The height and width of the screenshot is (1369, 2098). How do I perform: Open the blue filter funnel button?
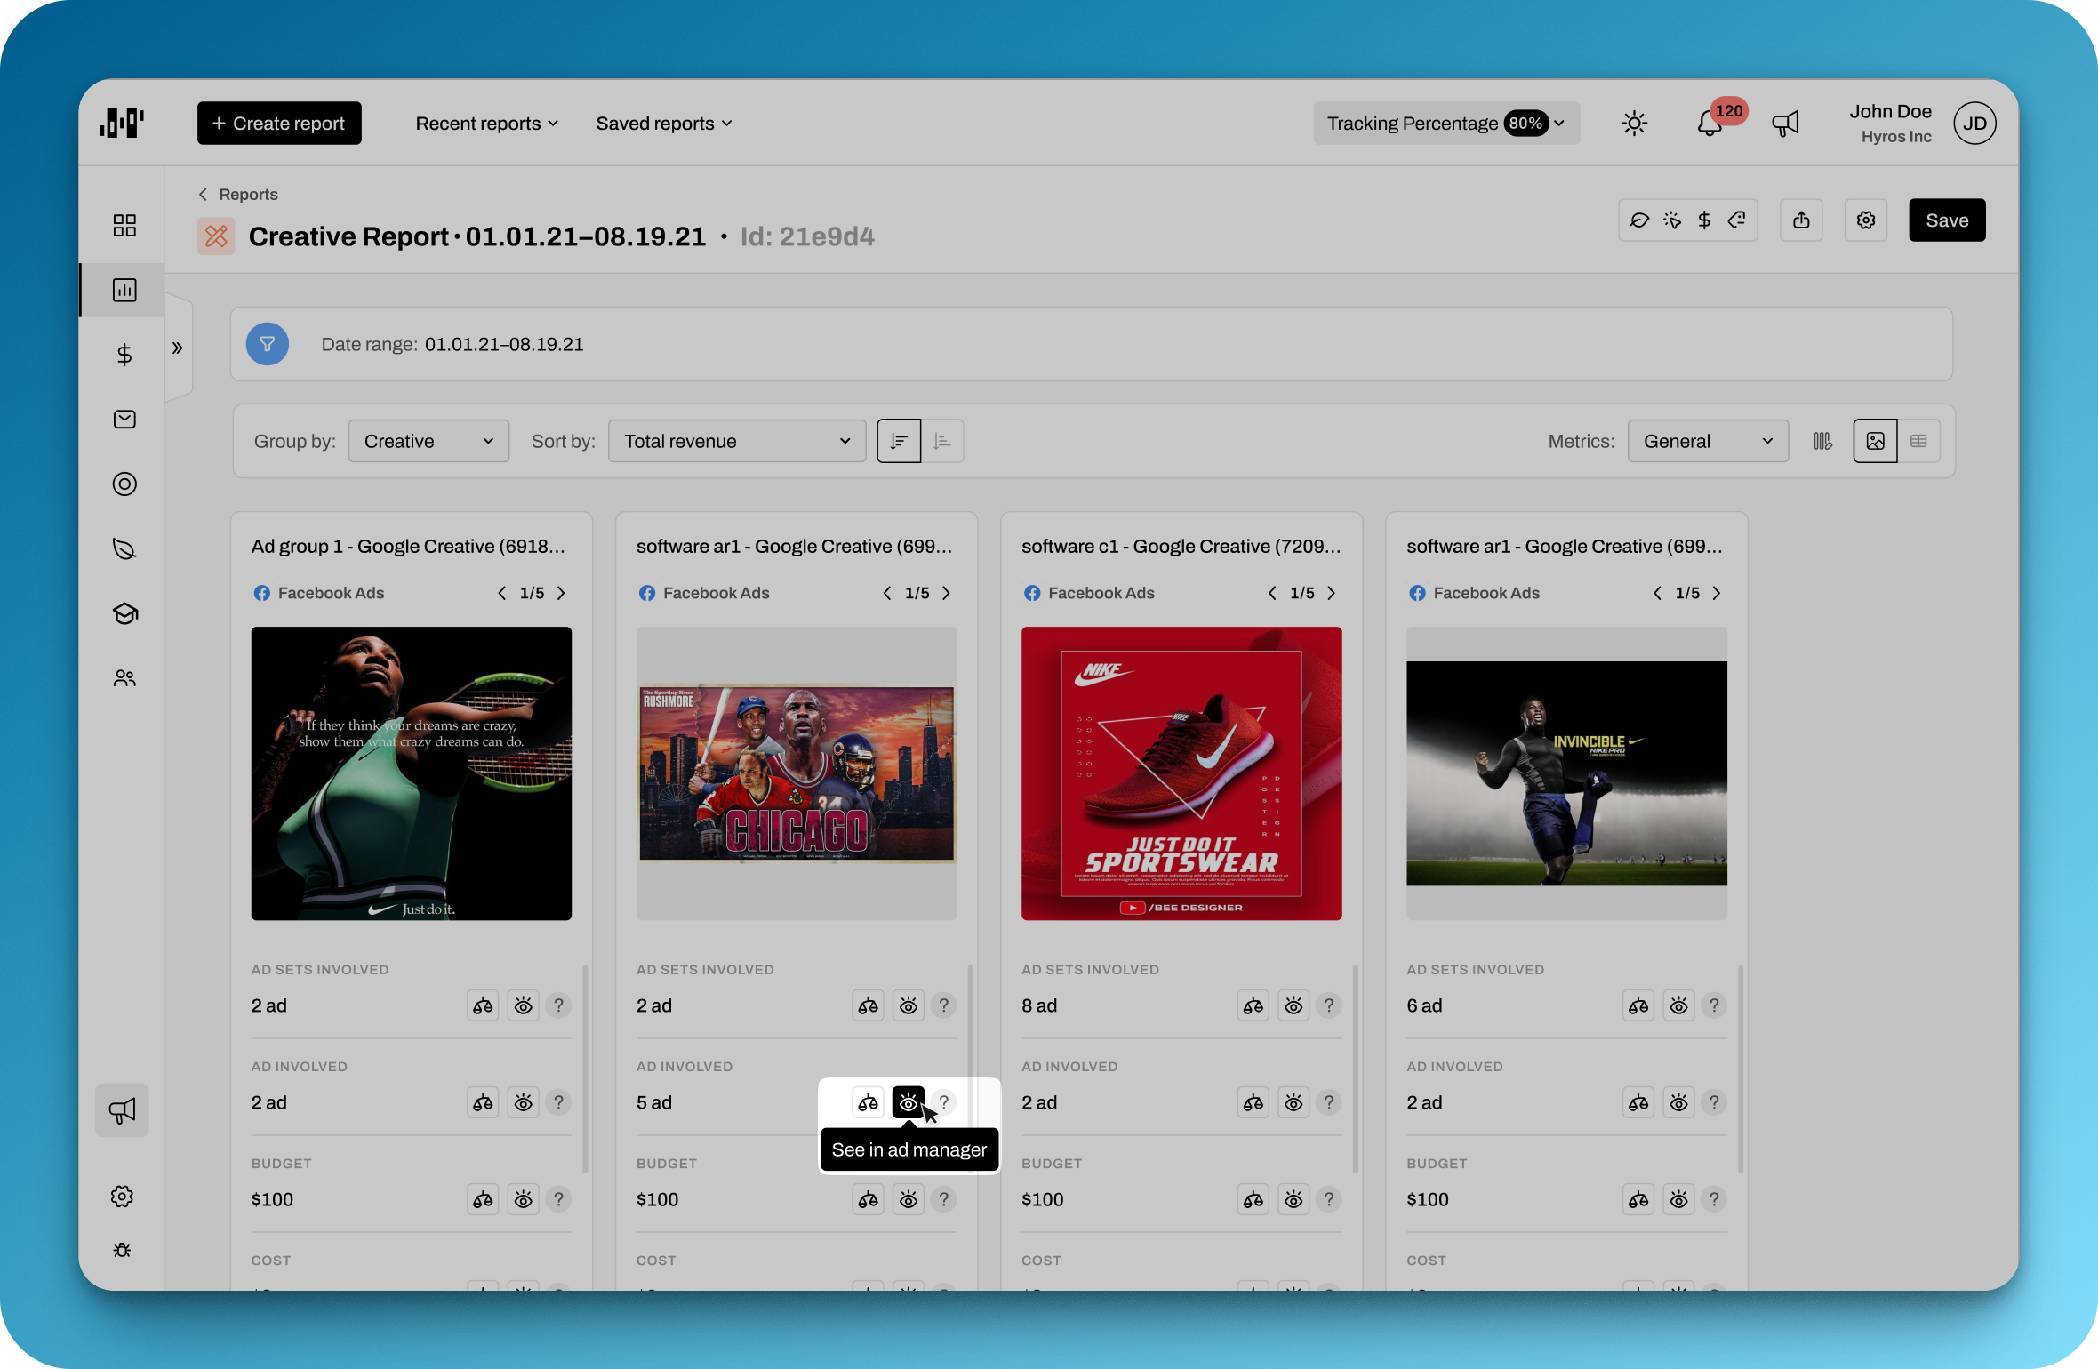click(268, 344)
